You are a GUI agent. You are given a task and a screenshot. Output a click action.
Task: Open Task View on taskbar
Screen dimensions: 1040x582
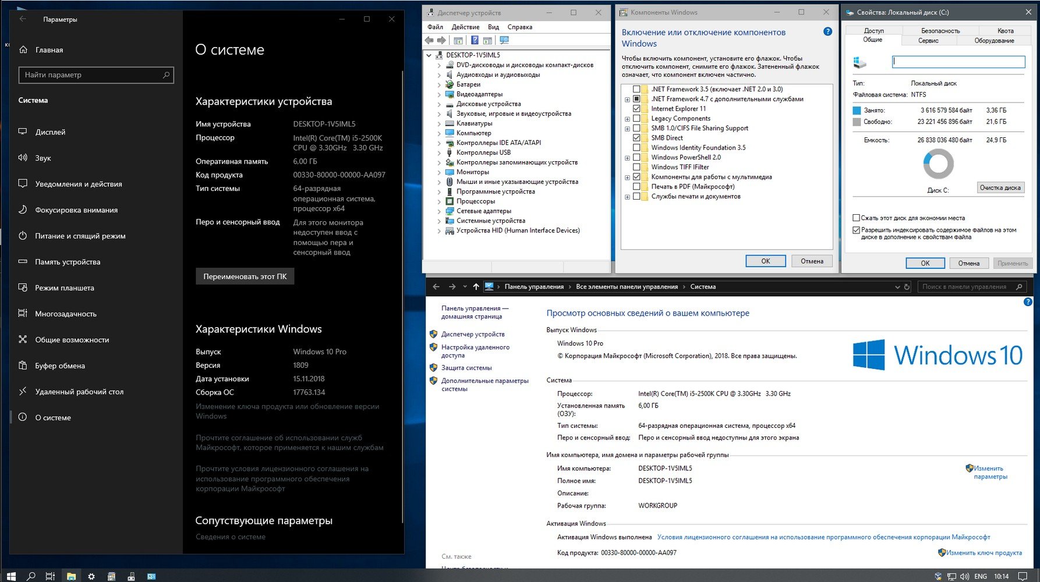point(51,576)
